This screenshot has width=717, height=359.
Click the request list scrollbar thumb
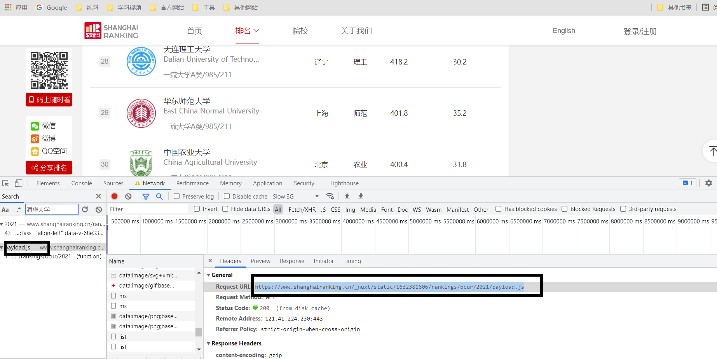(x=199, y=332)
